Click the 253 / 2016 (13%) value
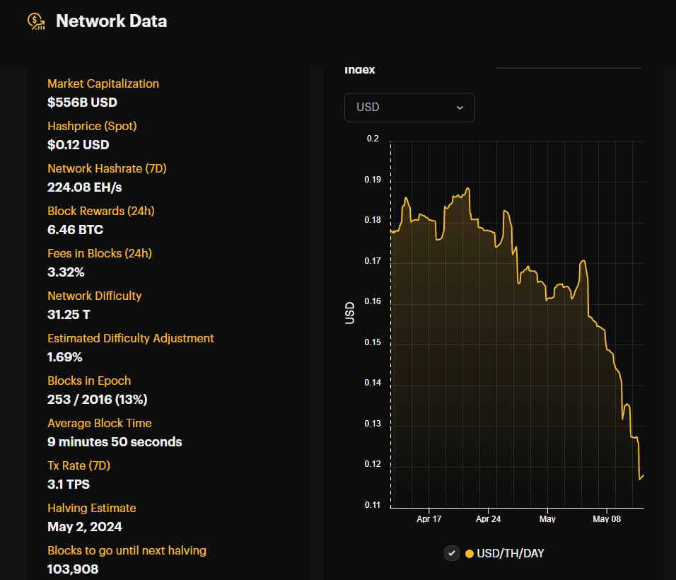Screen dimensions: 676x580 click(98, 400)
